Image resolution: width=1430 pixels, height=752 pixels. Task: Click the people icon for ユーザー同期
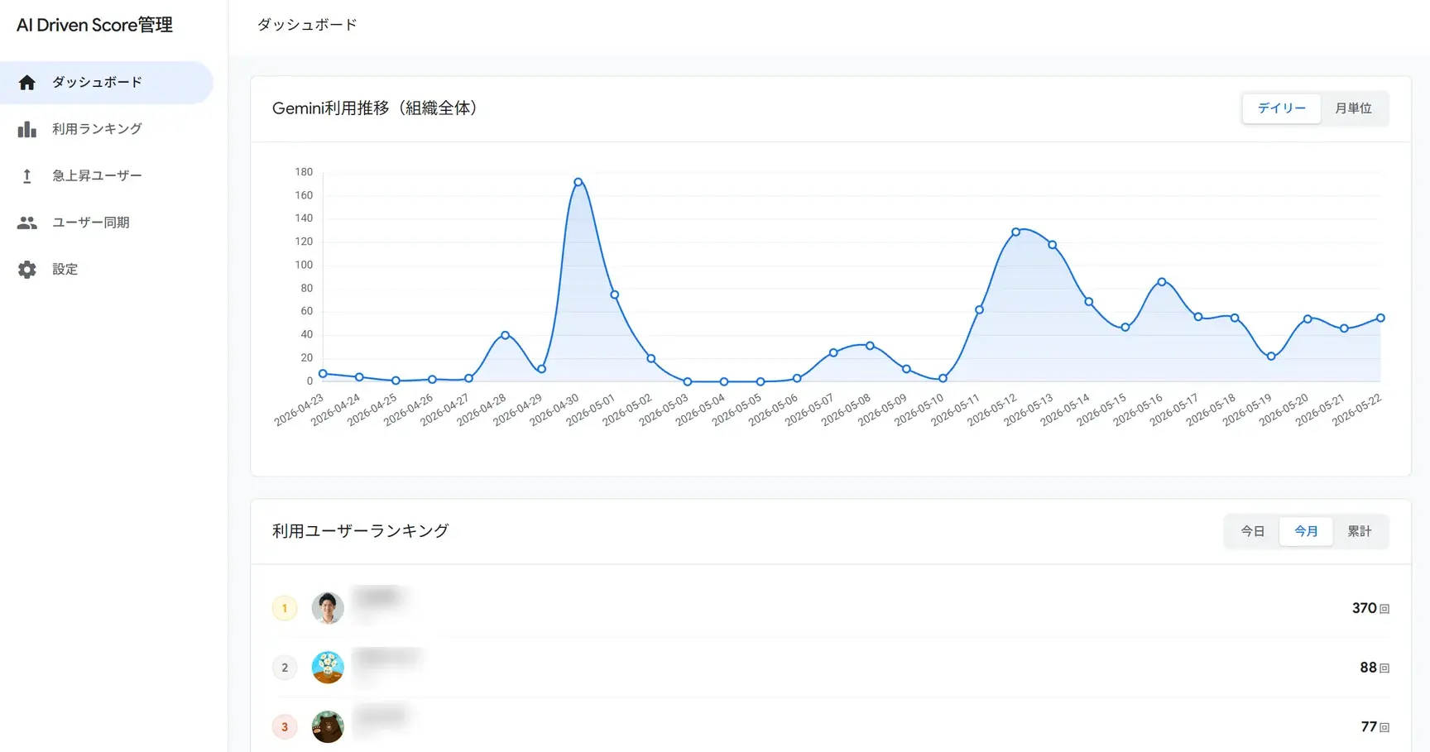click(27, 223)
